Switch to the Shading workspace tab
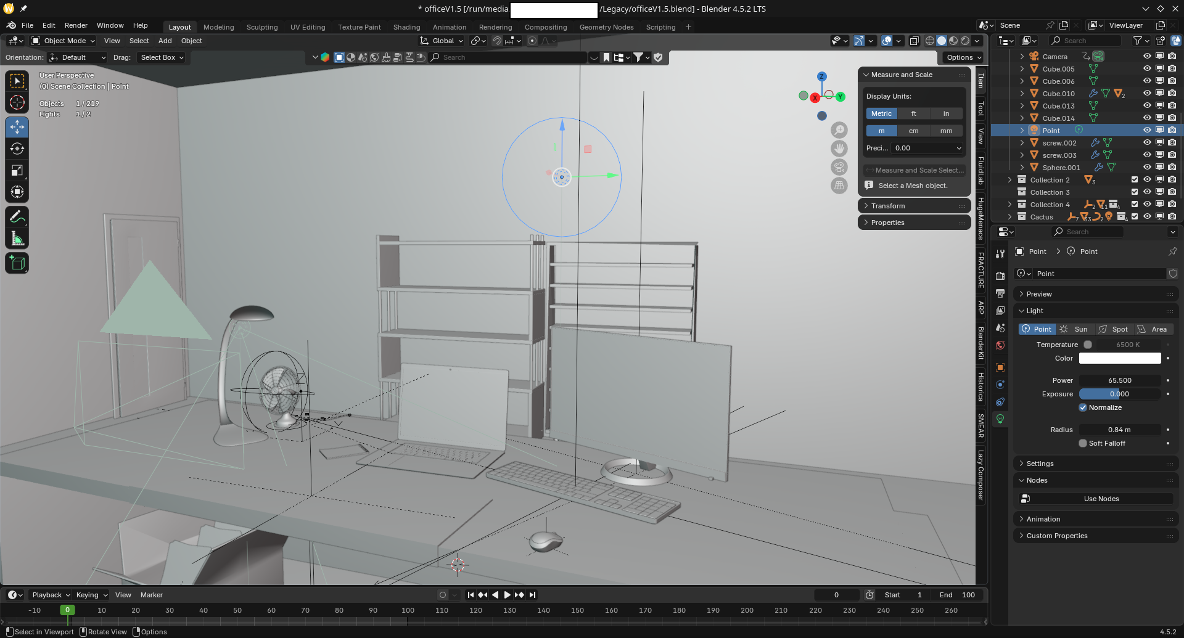Viewport: 1184px width, 638px height. (x=406, y=27)
